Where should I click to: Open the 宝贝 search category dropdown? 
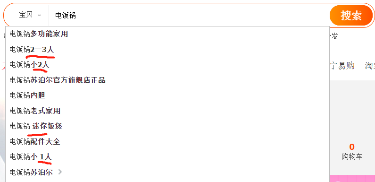click(30, 15)
